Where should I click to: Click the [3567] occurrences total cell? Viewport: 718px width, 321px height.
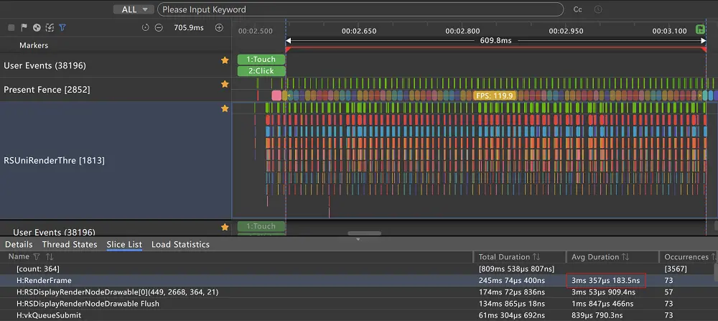677,269
